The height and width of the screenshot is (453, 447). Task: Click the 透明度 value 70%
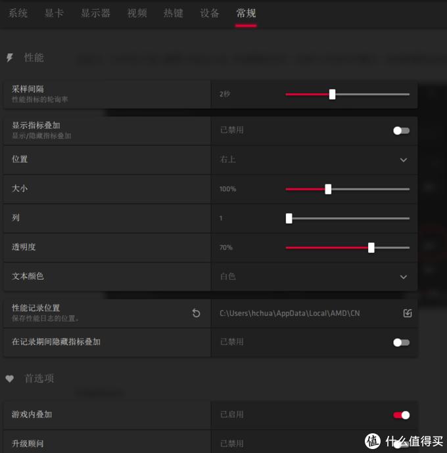tap(226, 248)
